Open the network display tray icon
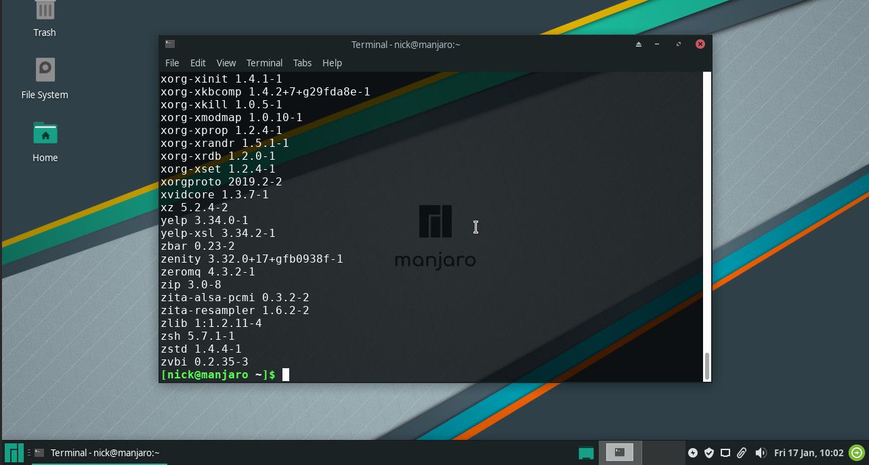 pyautogui.click(x=725, y=453)
